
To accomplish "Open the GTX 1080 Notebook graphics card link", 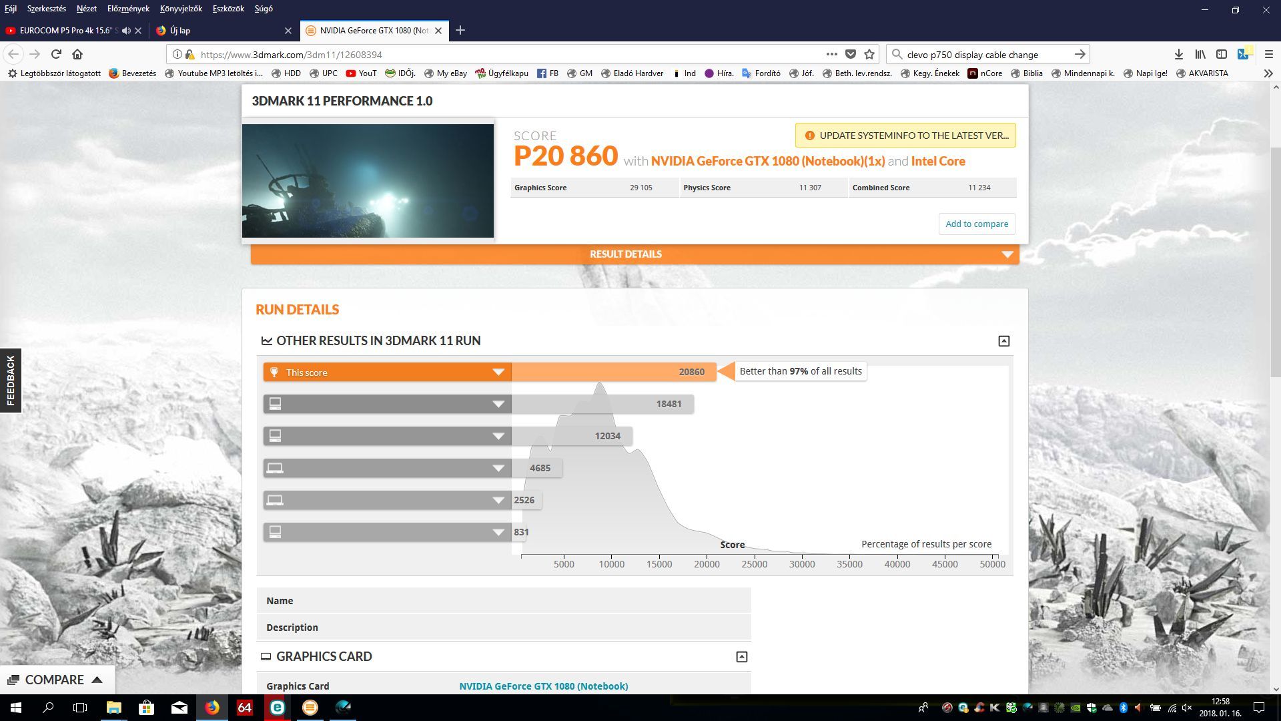I will click(543, 686).
